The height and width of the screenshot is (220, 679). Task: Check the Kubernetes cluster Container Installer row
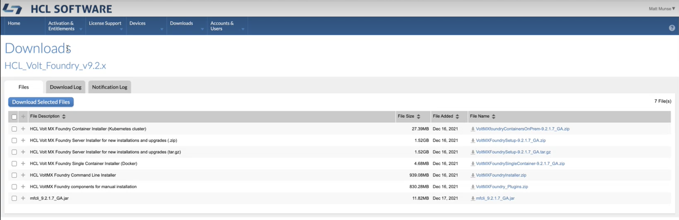tap(14, 129)
